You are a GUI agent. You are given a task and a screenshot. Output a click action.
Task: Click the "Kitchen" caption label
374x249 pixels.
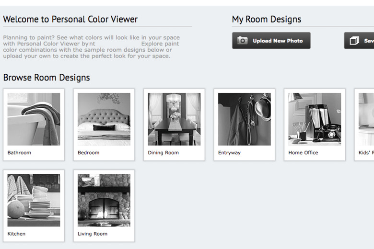pos(16,234)
